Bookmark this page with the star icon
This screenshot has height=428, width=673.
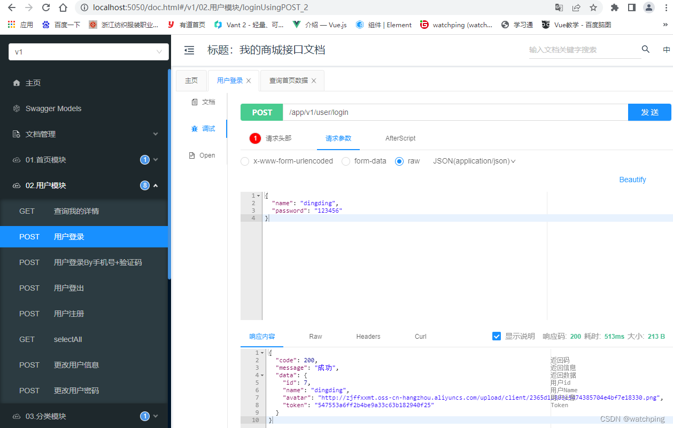(593, 7)
